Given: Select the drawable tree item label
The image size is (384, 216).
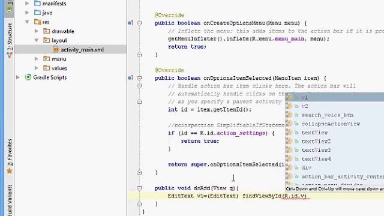Looking at the screenshot, I should pos(63,31).
